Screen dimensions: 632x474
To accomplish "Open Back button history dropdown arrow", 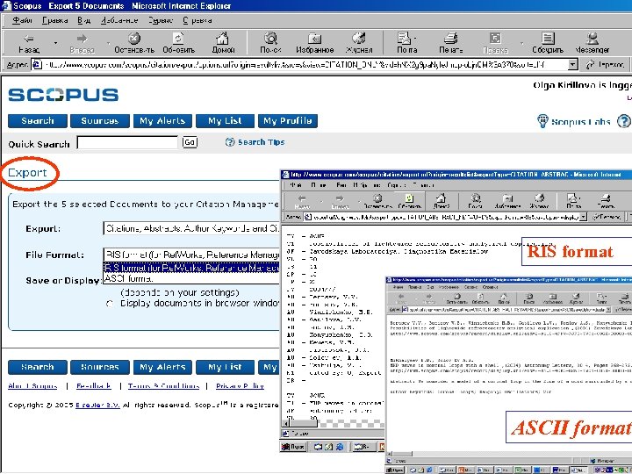I will coord(55,43).
